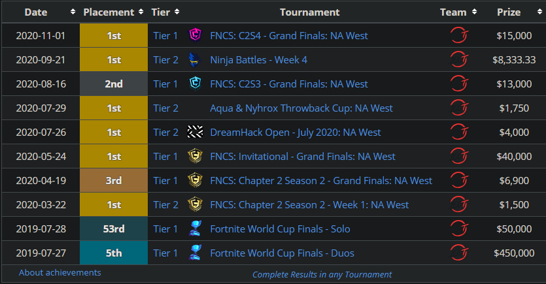Click the World Cup Finals Duos trophy icon
The height and width of the screenshot is (284, 546).
click(x=195, y=253)
